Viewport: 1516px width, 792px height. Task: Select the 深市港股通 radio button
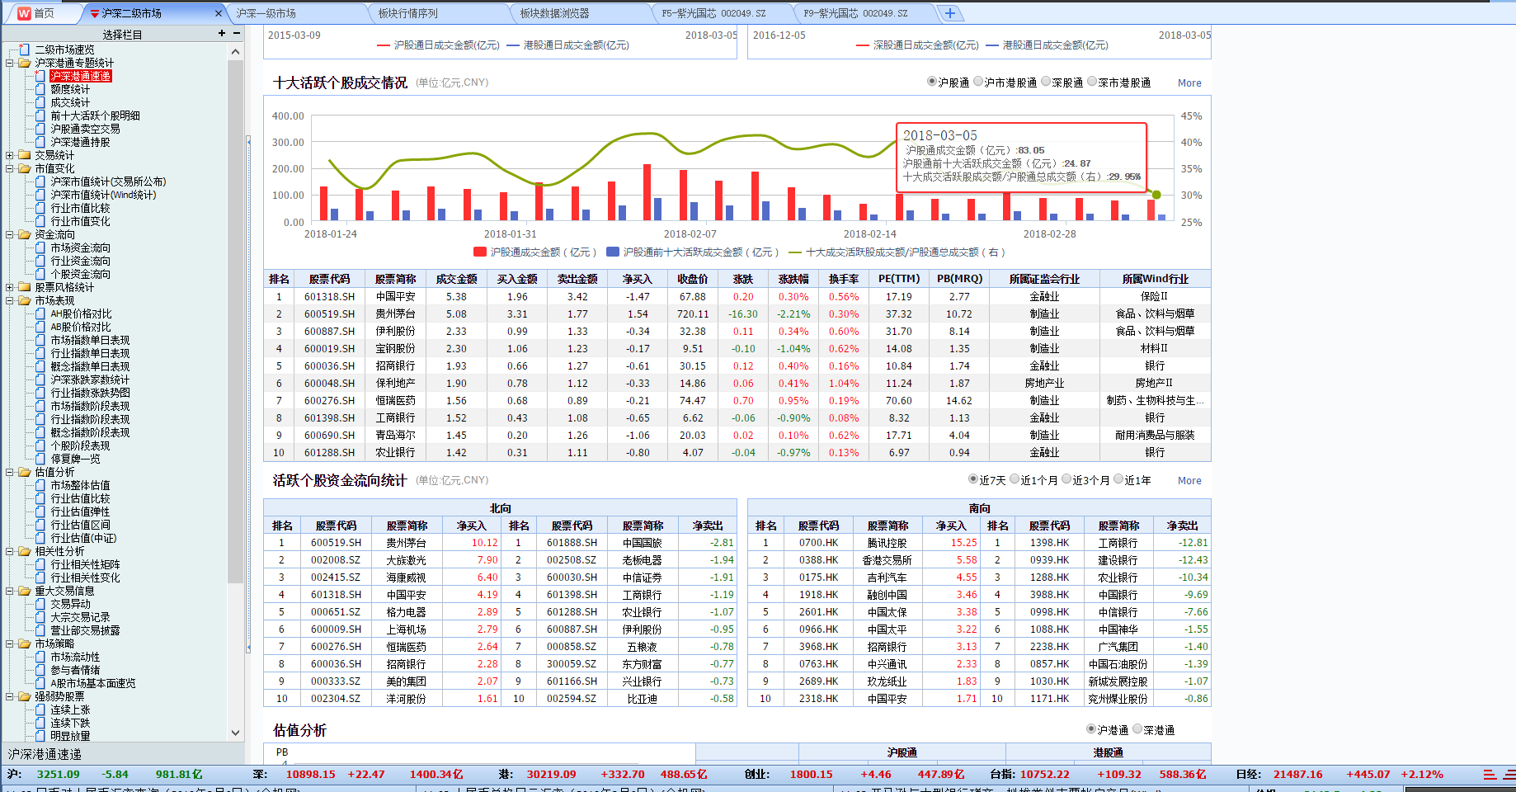coord(1092,82)
